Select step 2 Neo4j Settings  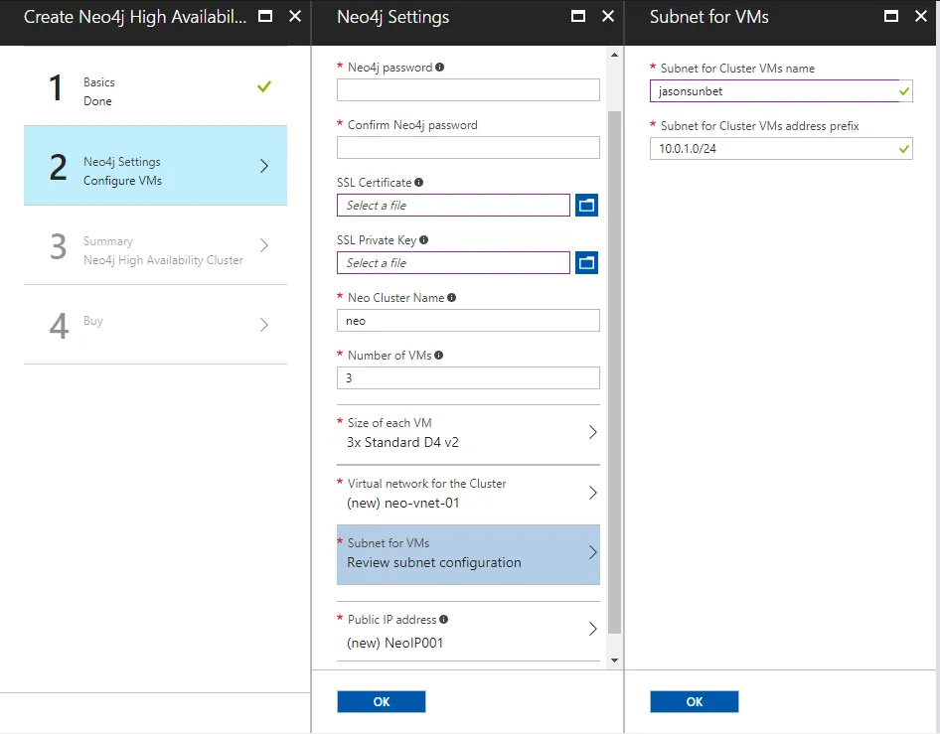point(155,171)
